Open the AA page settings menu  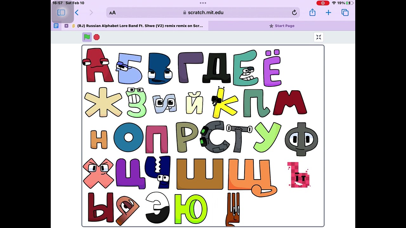point(112,13)
